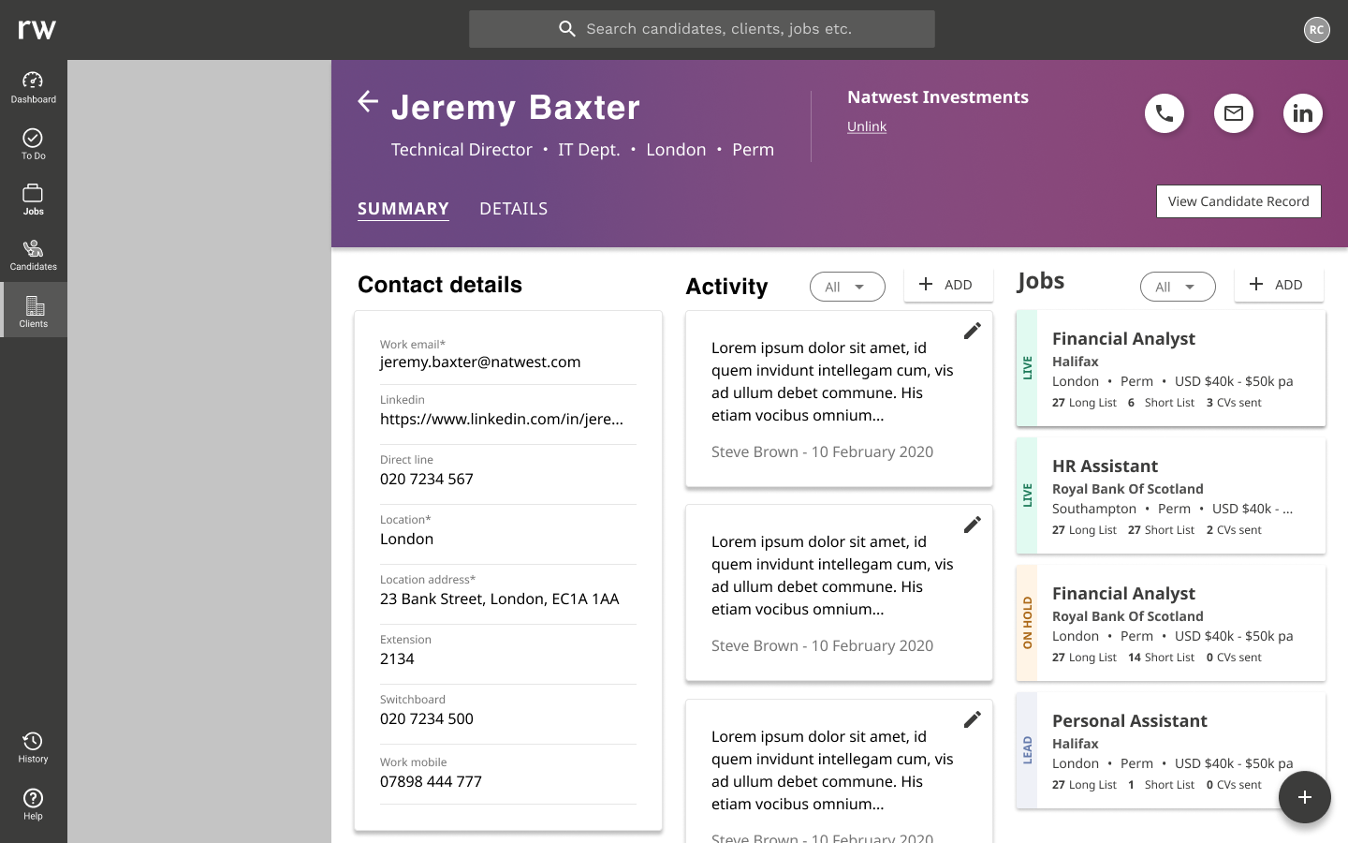The height and width of the screenshot is (843, 1348).
Task: Open the Personal Assistant job card
Action: point(1171,750)
